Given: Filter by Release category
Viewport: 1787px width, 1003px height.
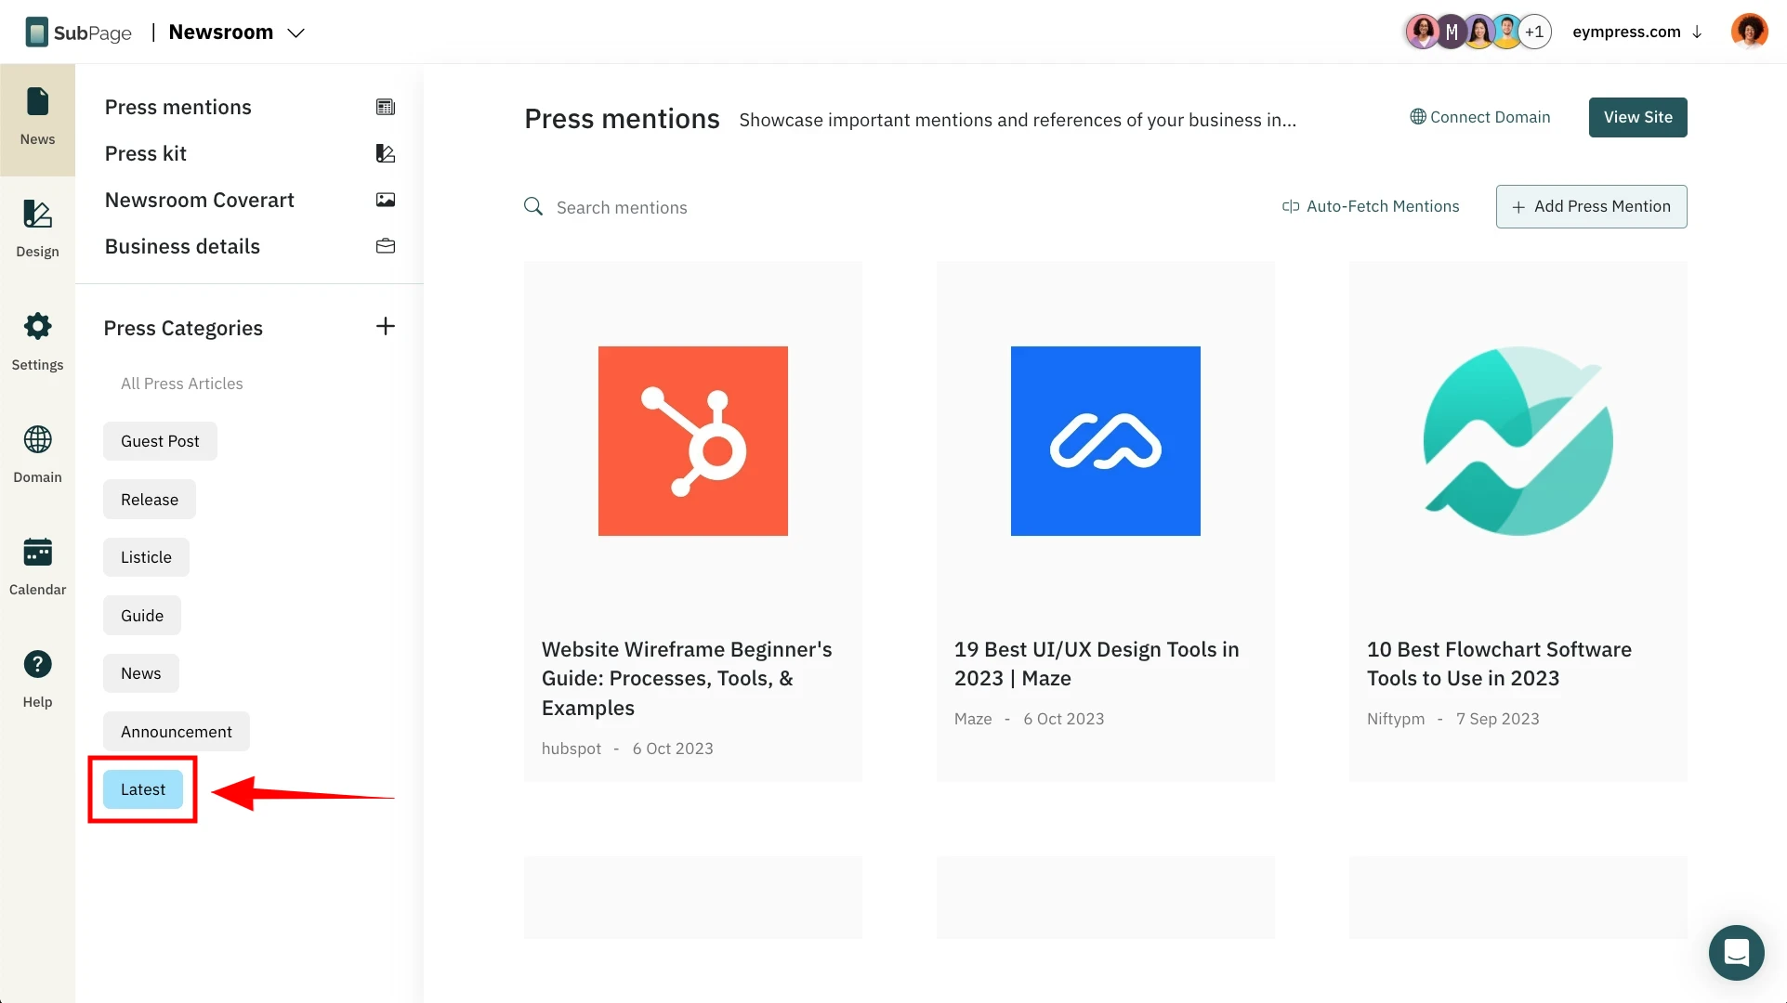Looking at the screenshot, I should point(150,500).
